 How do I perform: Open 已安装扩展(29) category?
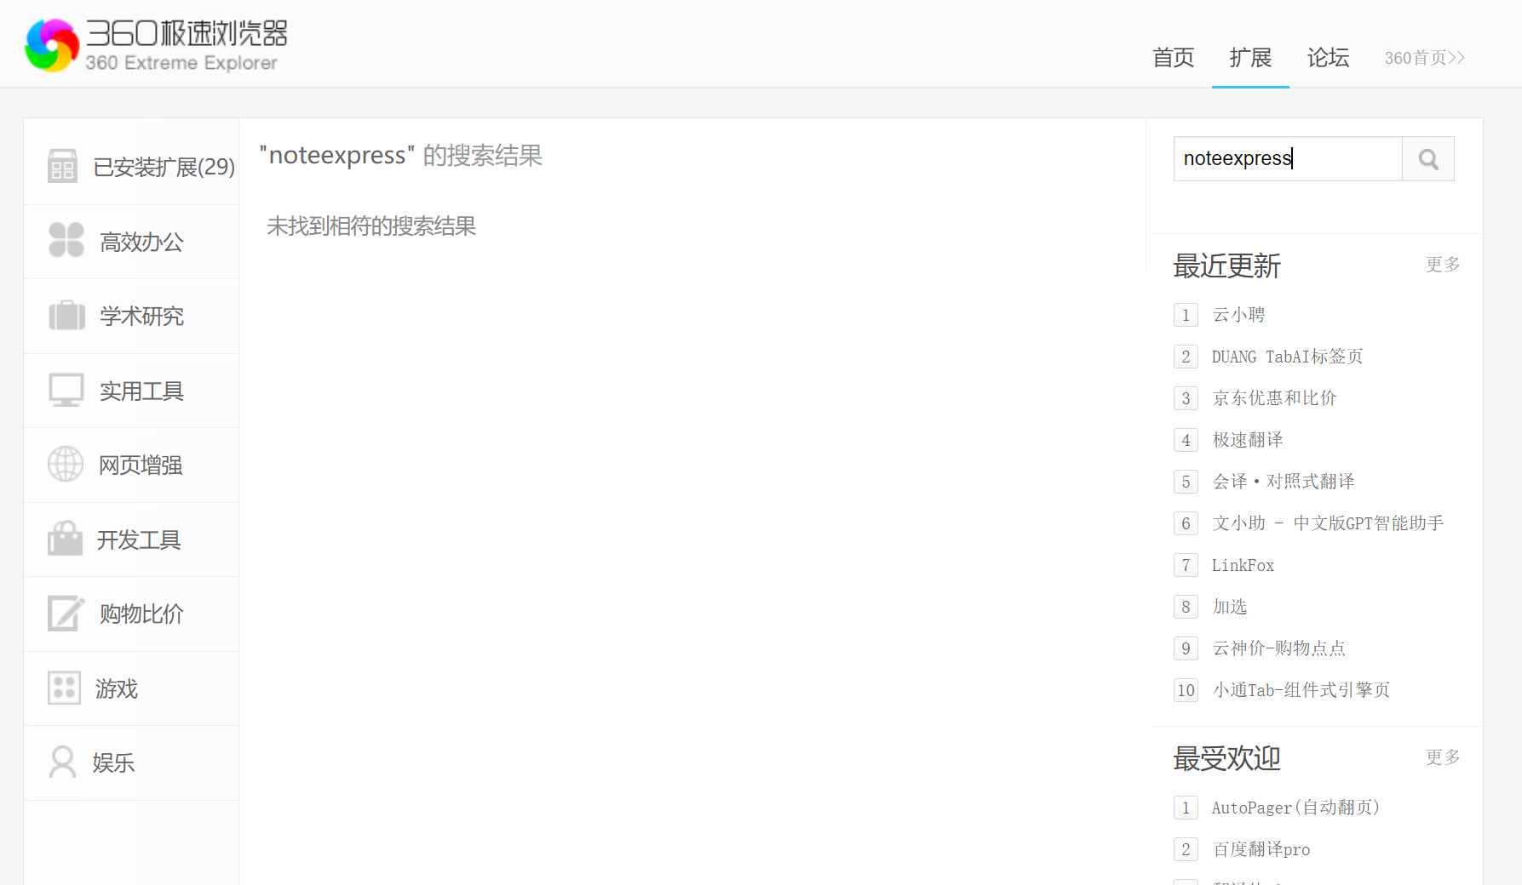tap(131, 167)
